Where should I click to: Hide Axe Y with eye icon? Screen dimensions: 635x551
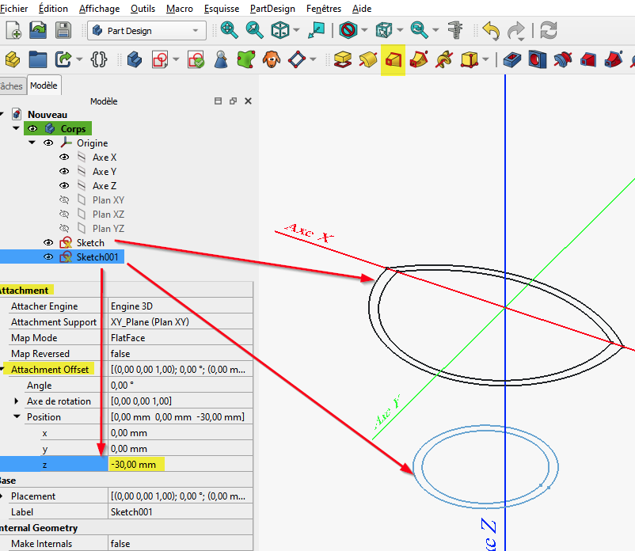(64, 171)
